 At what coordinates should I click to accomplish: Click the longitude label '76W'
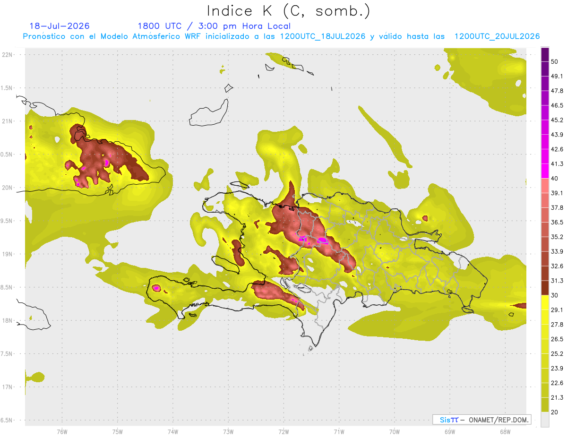tap(62, 432)
